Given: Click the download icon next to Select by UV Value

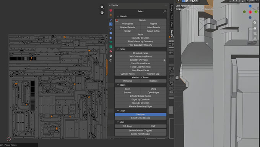Looking at the screenshot, I should 164,60.
